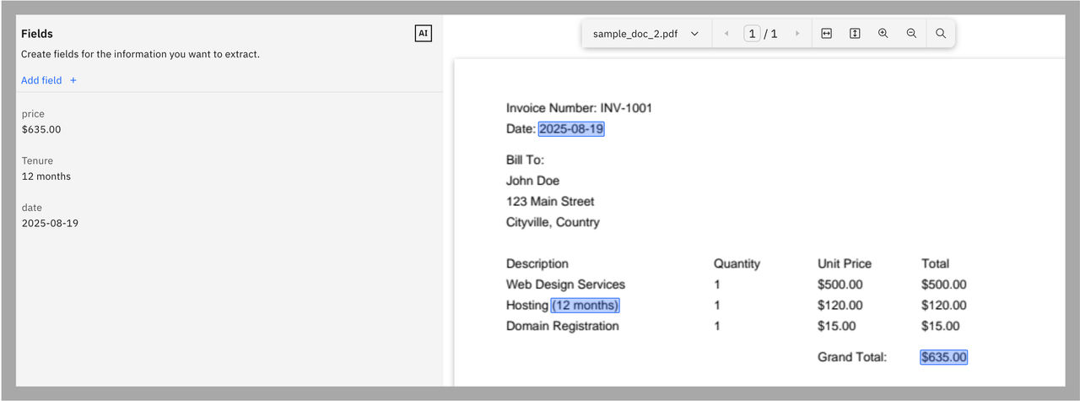Click Web Design Services description
Image resolution: width=1080 pixels, height=401 pixels.
click(565, 284)
